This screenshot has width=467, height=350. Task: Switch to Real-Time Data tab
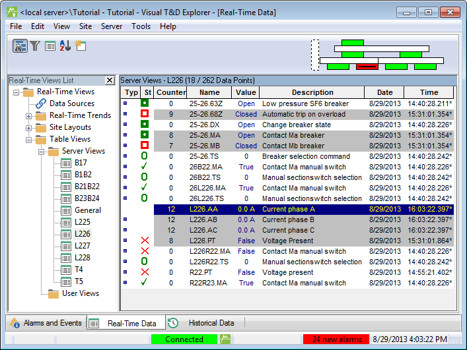click(126, 323)
